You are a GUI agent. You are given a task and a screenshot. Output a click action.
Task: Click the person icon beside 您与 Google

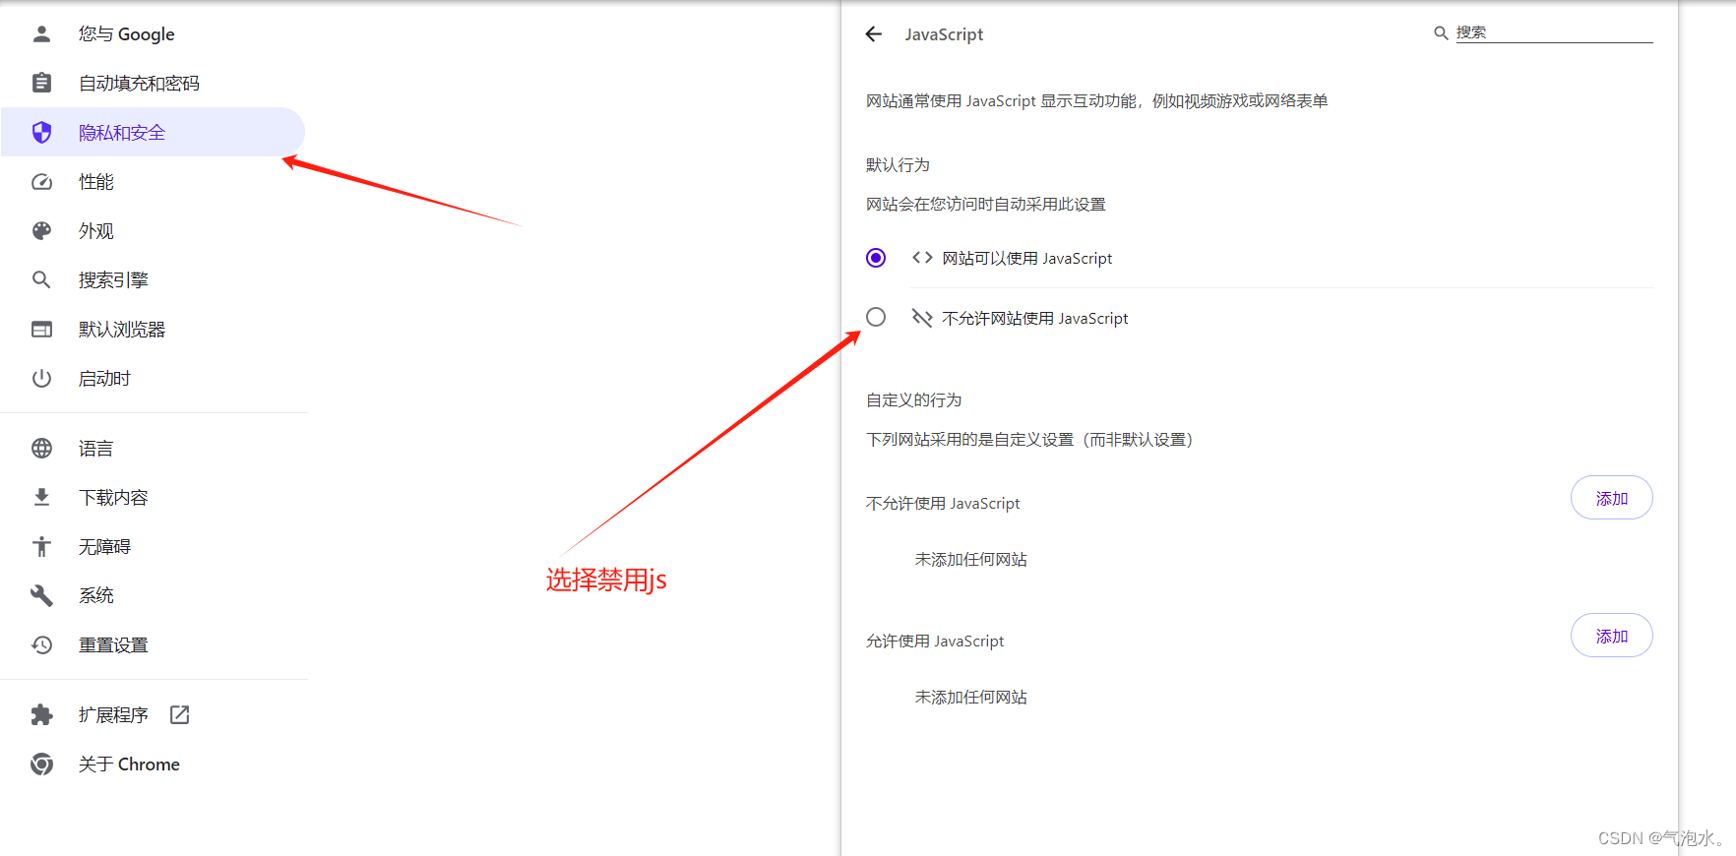click(x=41, y=33)
